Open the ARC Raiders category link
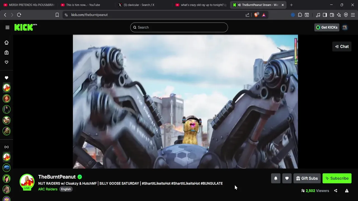Viewport: 358px width, 201px height. 48,189
